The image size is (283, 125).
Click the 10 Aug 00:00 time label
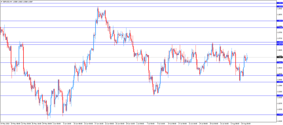[x=245, y=124]
